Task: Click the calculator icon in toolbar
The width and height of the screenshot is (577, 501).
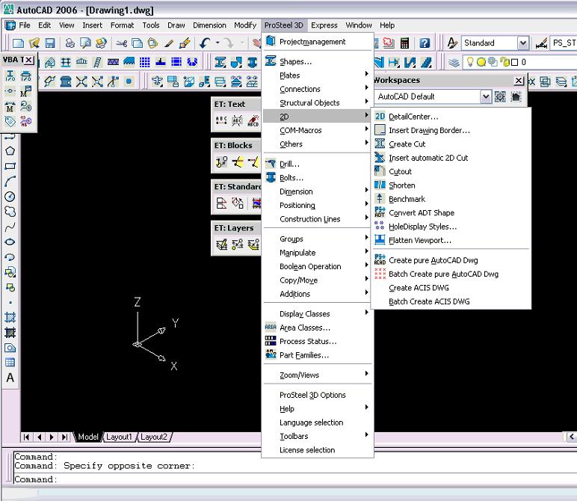Action: 404,43
